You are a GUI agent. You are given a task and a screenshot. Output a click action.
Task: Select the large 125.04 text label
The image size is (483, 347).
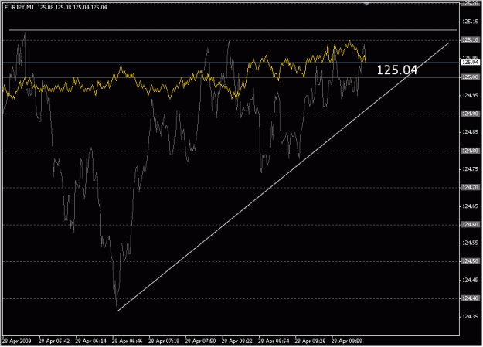397,70
